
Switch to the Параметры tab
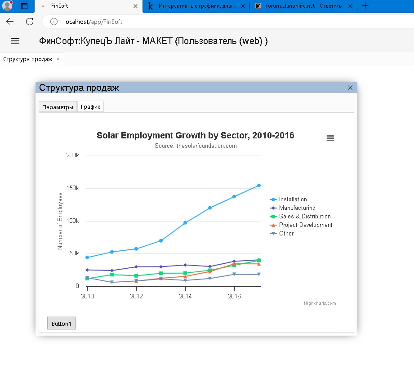[58, 107]
